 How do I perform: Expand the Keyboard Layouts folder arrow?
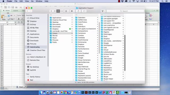click(97, 76)
